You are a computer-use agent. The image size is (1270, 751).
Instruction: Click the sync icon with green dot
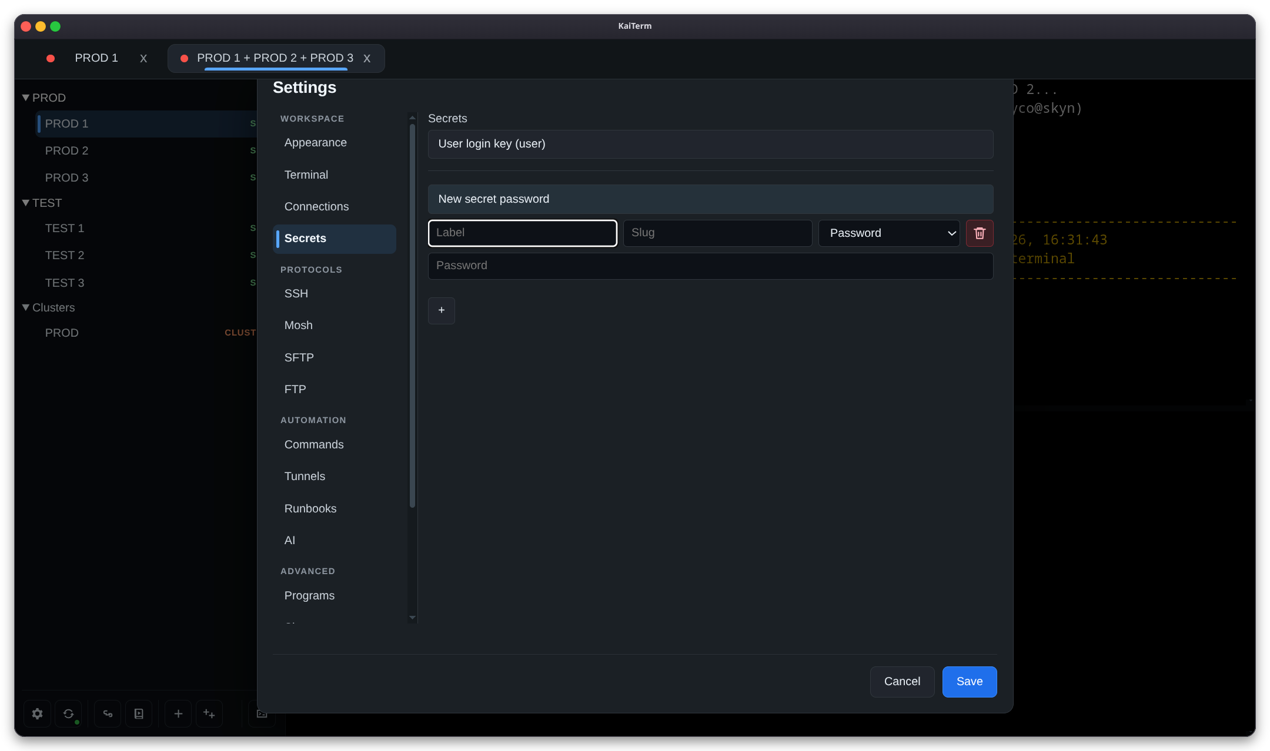pos(69,713)
